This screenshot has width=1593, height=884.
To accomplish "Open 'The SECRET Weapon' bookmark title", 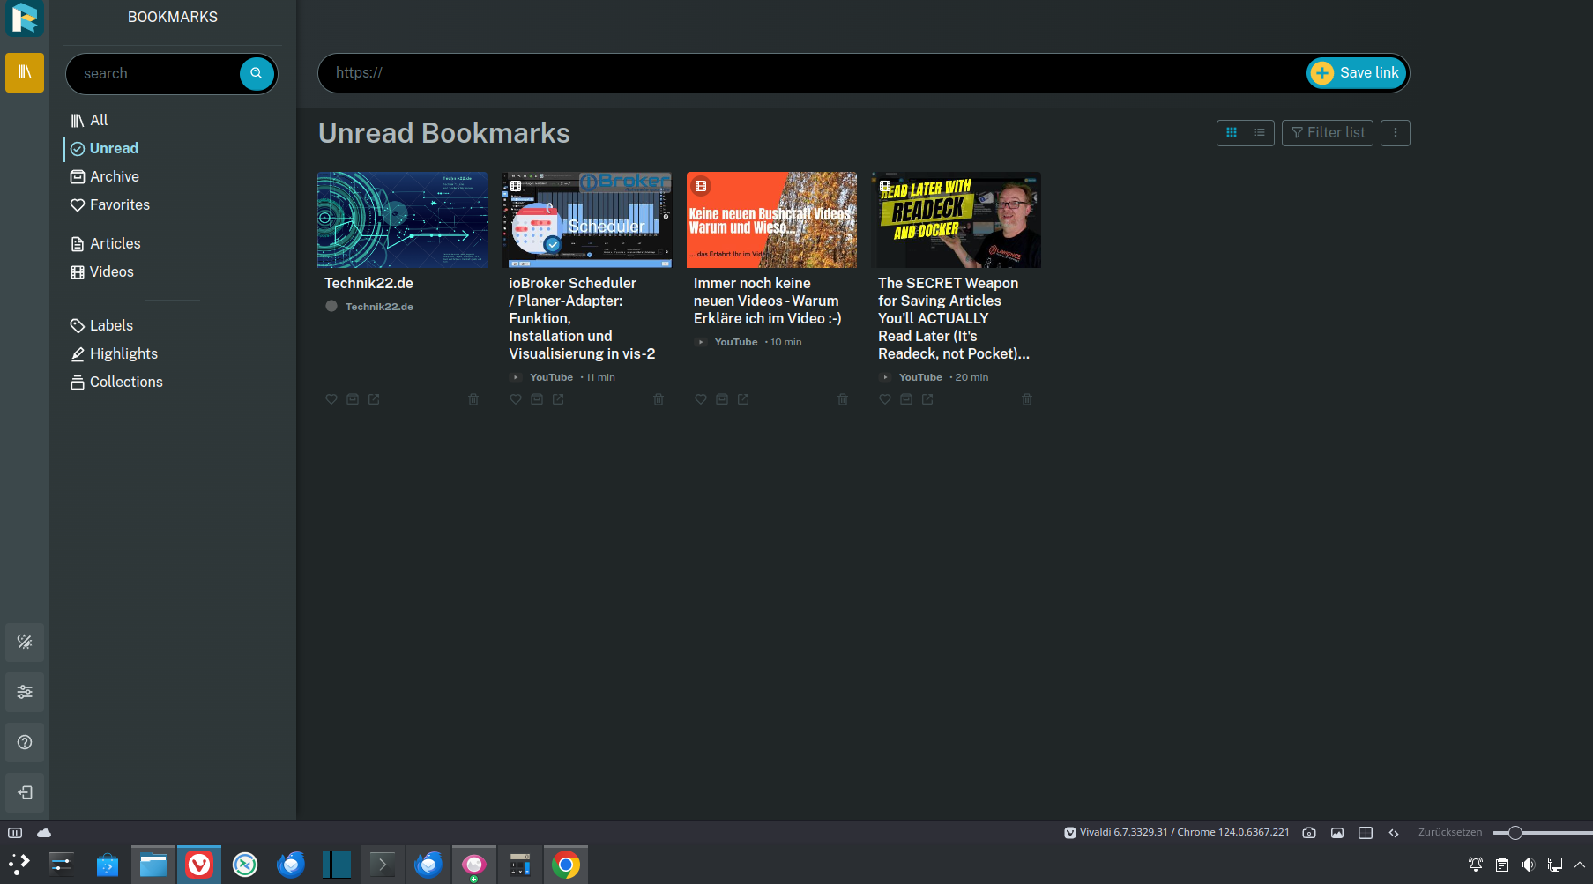I will (954, 318).
